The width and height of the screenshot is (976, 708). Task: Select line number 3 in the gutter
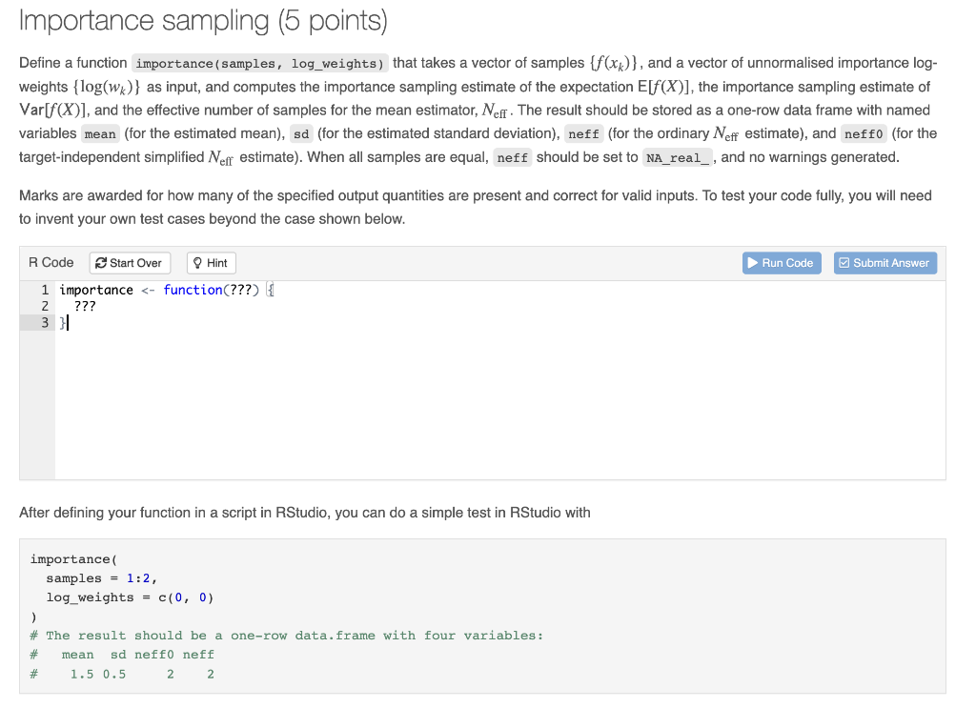[43, 322]
